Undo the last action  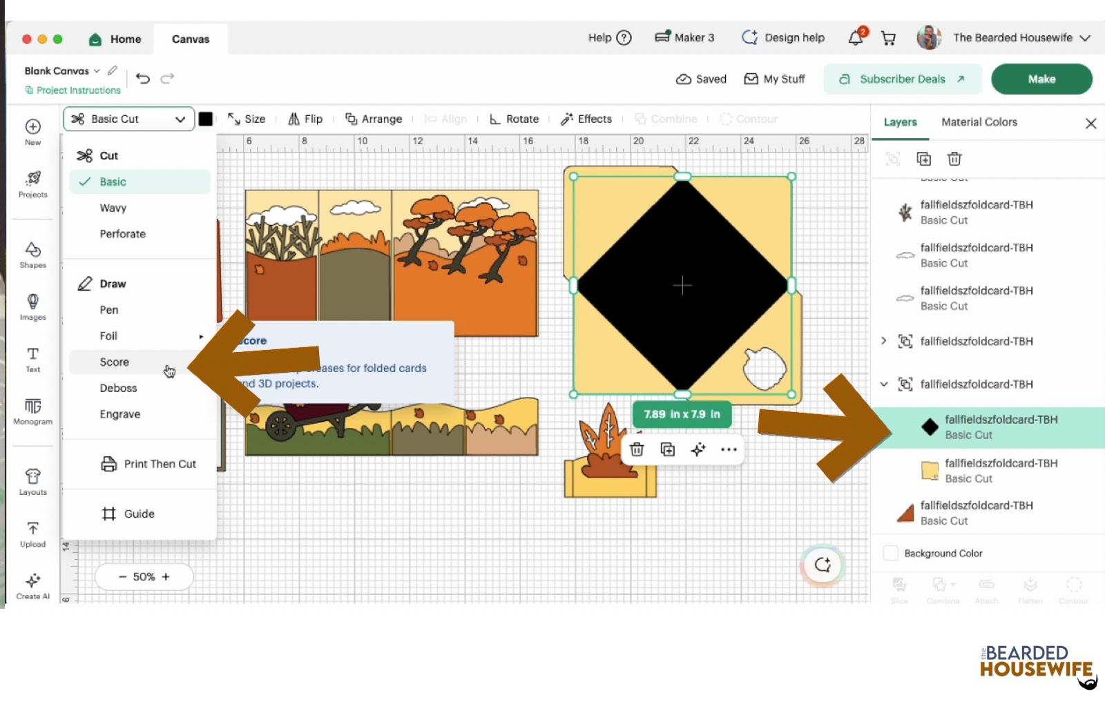pos(143,78)
